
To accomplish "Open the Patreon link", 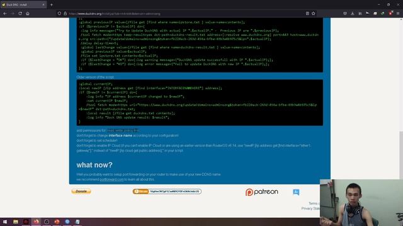I will [x=262, y=192].
